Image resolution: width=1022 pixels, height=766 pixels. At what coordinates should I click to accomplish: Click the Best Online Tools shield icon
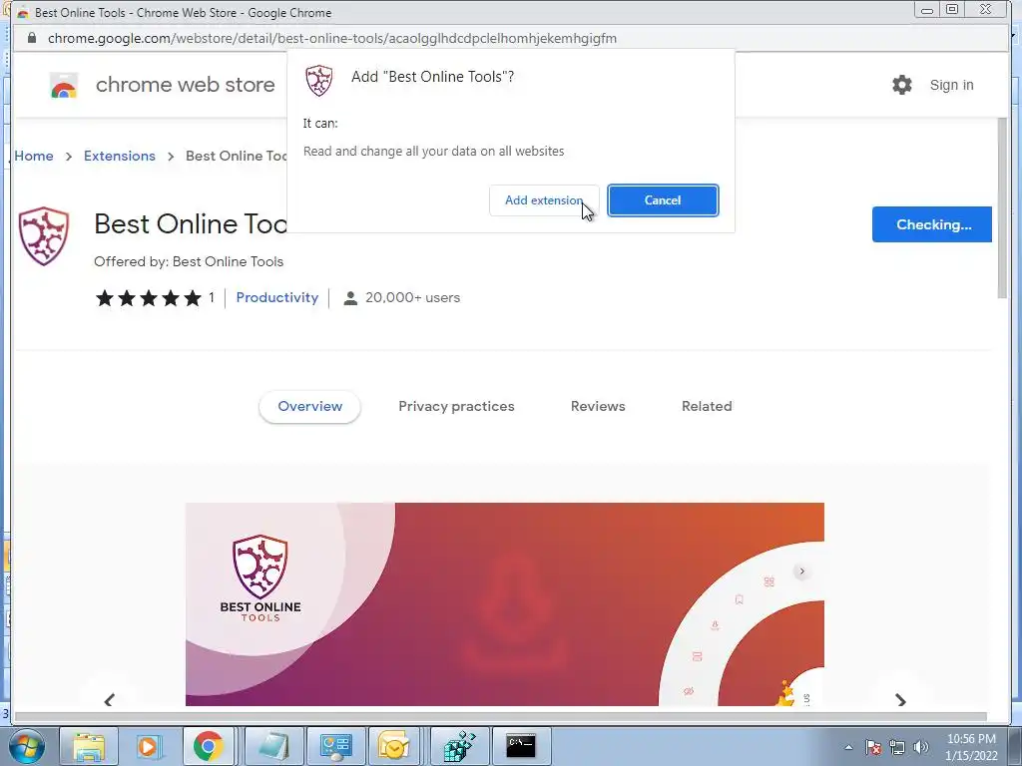(44, 235)
